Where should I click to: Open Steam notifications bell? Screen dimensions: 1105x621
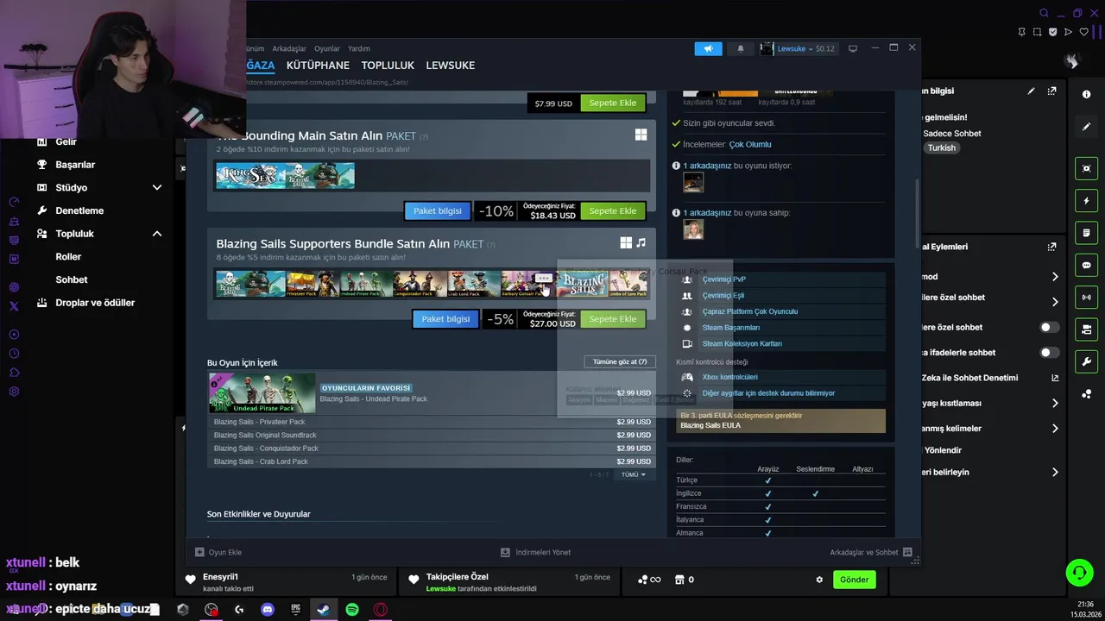(740, 49)
